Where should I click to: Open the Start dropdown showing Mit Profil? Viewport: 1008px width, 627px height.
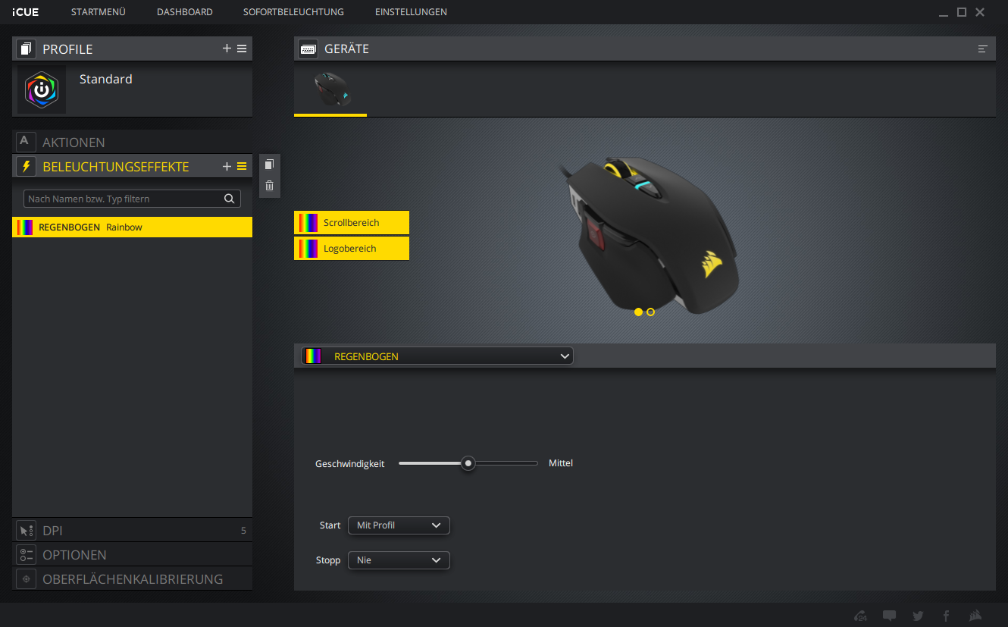(x=399, y=525)
